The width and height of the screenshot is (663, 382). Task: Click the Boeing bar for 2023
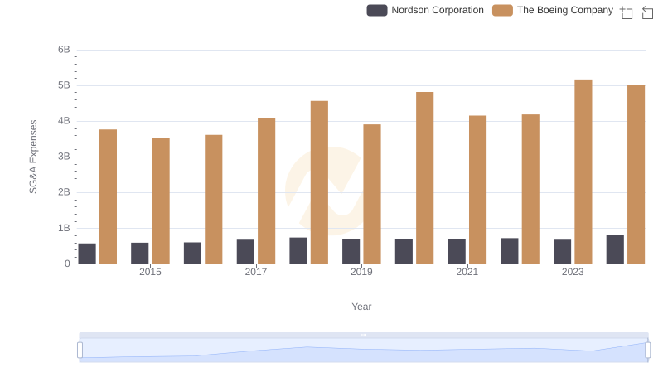pyautogui.click(x=583, y=172)
